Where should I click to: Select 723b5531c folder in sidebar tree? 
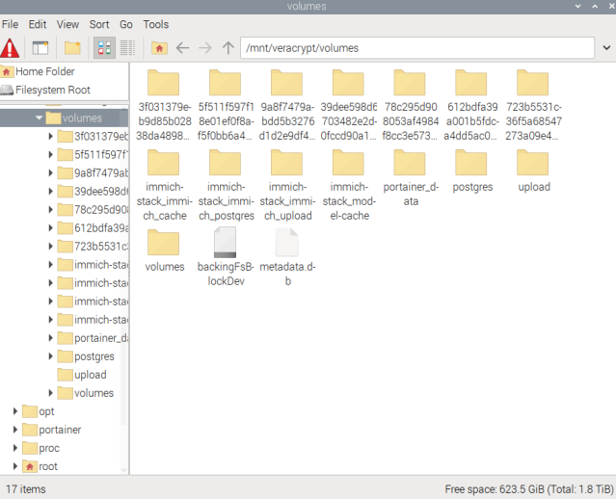coord(93,247)
